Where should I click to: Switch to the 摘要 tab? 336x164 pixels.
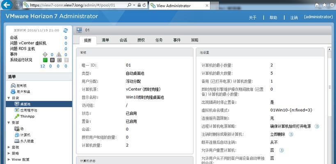pos(88,40)
